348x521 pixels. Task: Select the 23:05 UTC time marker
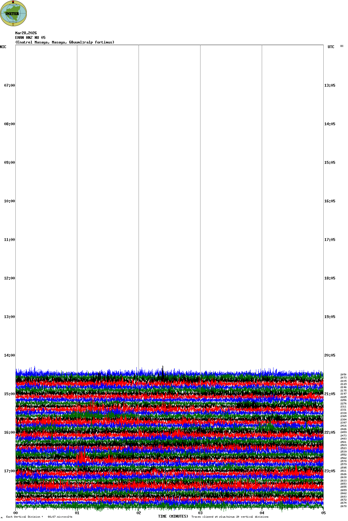(330, 471)
